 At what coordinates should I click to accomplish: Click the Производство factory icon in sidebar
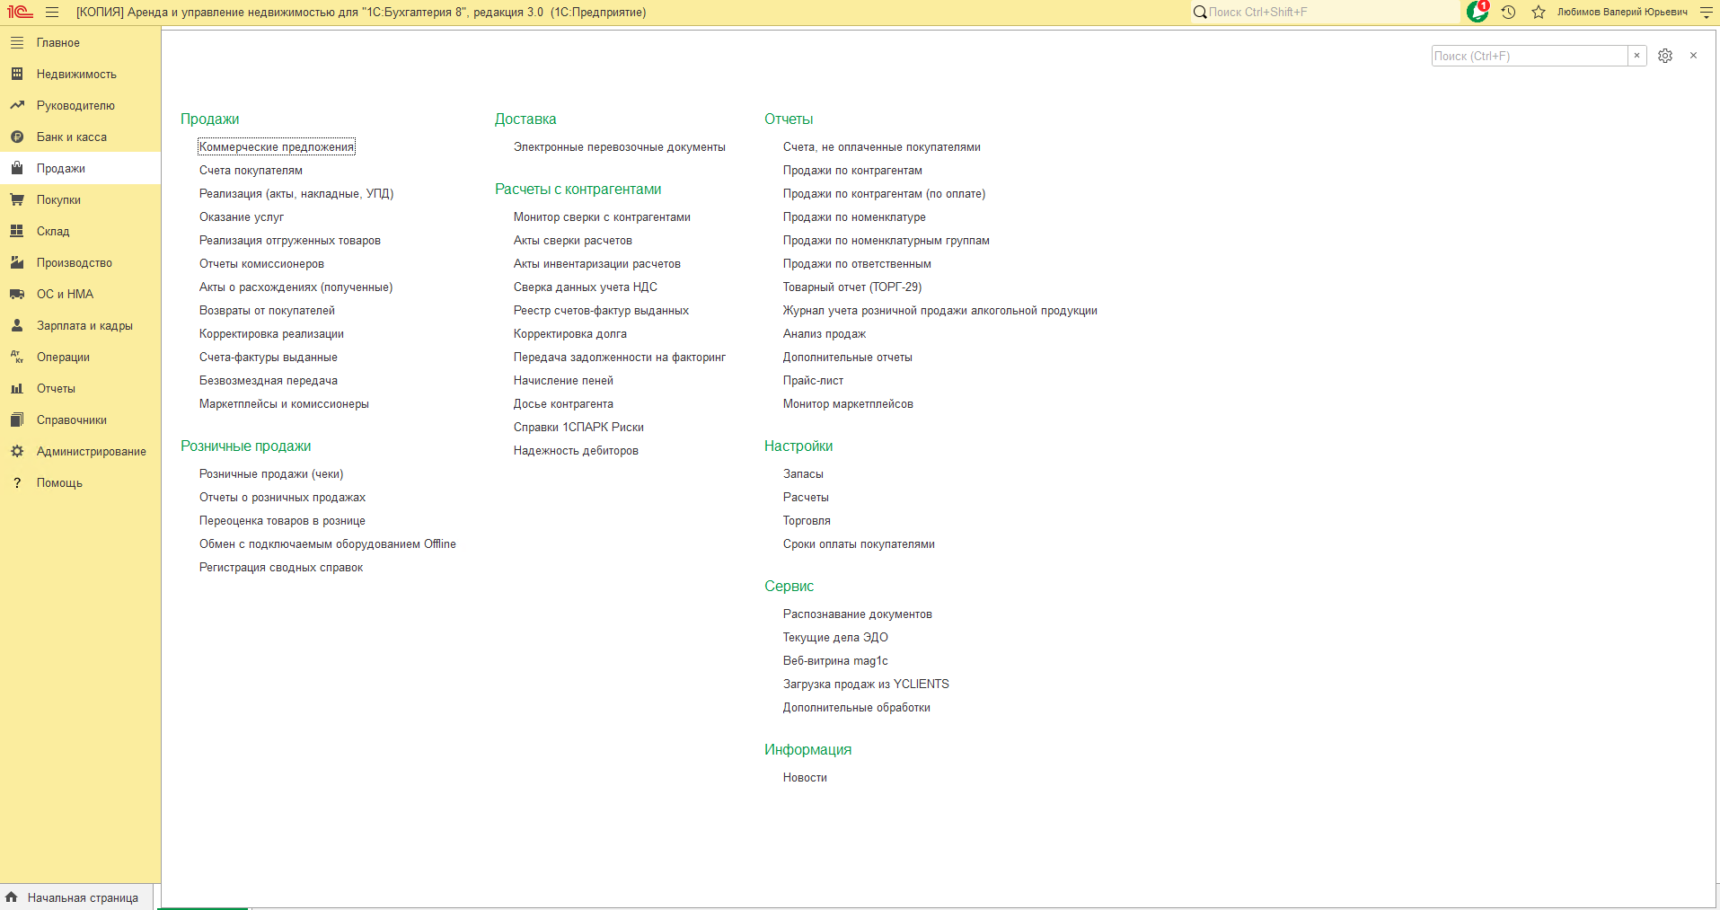click(x=17, y=262)
